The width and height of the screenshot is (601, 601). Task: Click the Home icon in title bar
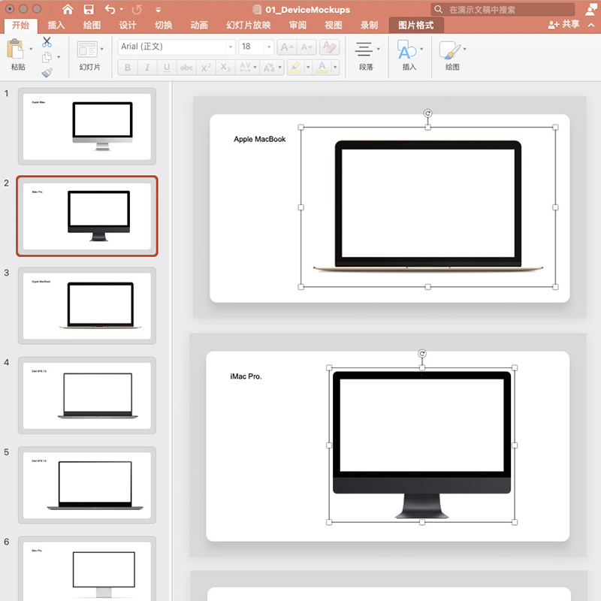68,9
